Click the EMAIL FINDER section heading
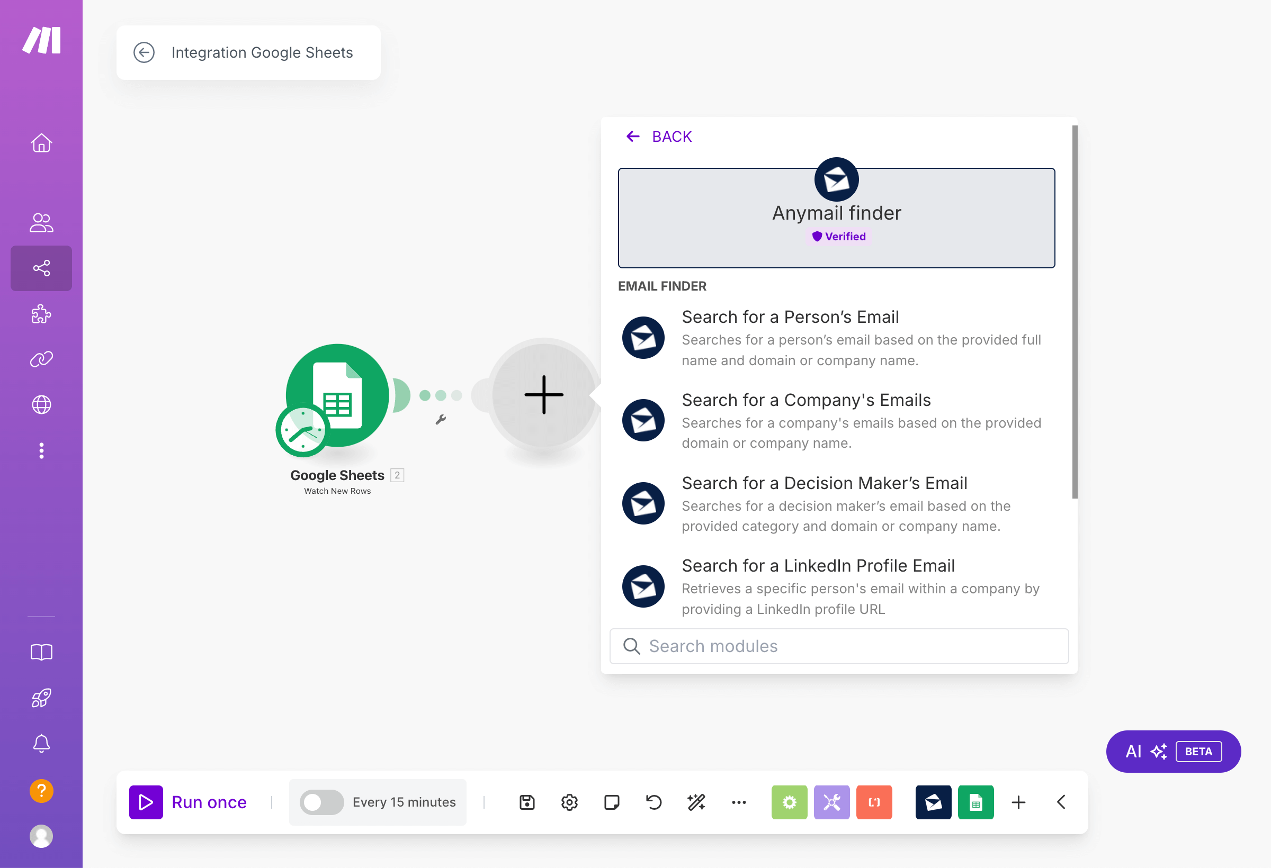Image resolution: width=1271 pixels, height=868 pixels. [662, 286]
